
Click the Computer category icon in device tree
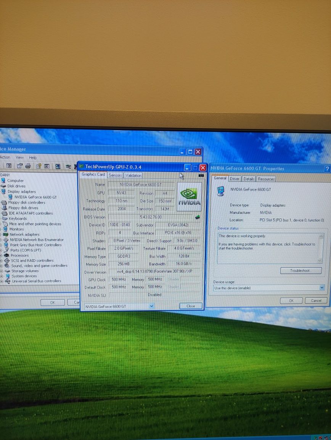[x=3, y=180]
